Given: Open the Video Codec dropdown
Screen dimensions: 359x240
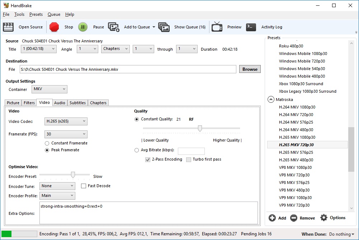Looking at the screenshot, I should 66,121.
